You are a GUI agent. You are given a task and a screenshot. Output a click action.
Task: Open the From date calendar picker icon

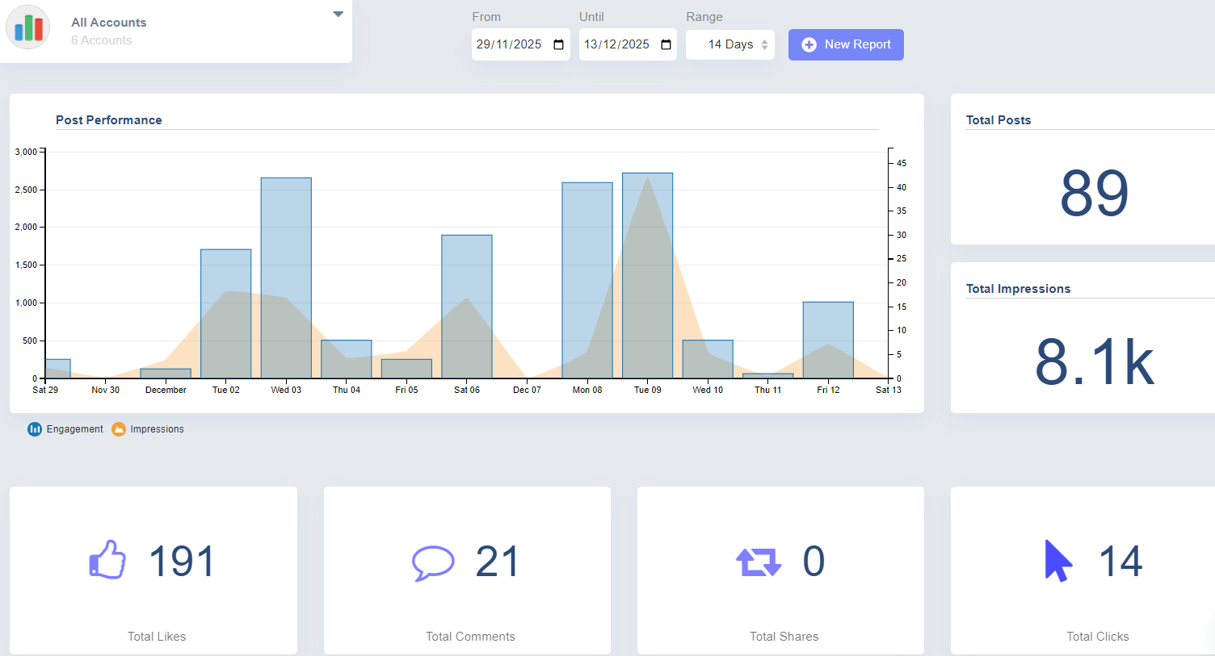558,44
